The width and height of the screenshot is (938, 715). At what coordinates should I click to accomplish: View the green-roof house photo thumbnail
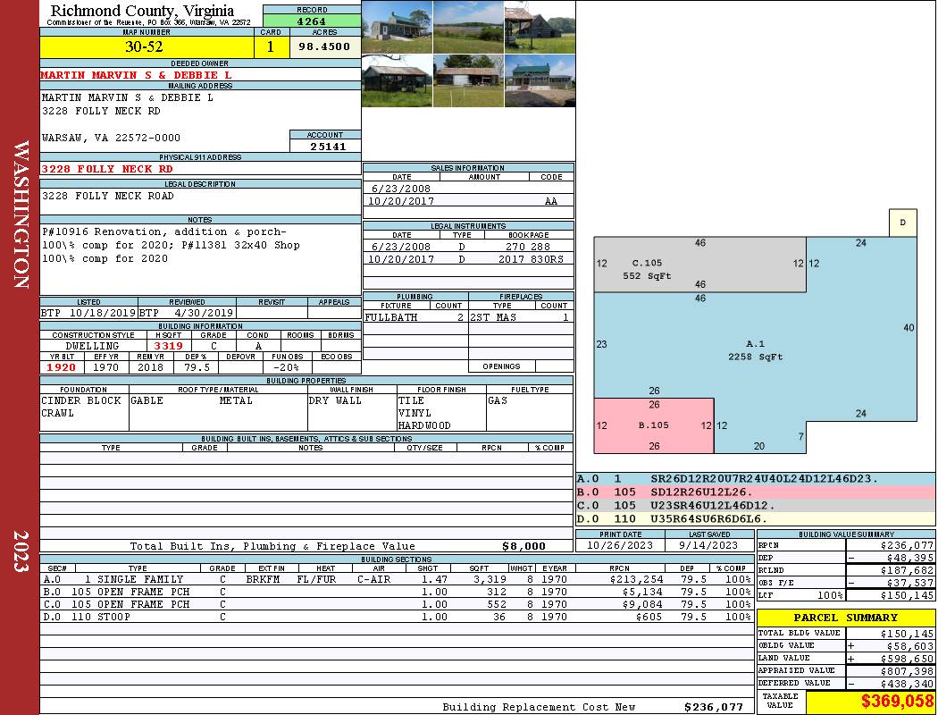(x=540, y=80)
